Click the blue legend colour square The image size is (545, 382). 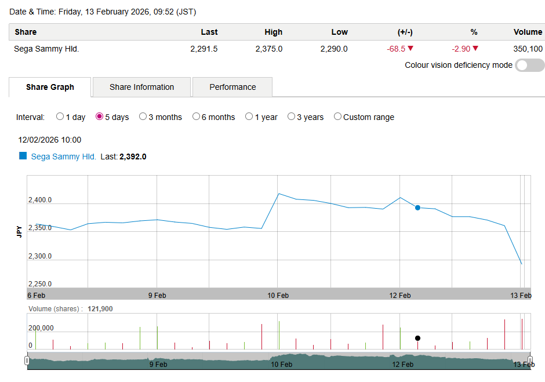pyautogui.click(x=23, y=156)
